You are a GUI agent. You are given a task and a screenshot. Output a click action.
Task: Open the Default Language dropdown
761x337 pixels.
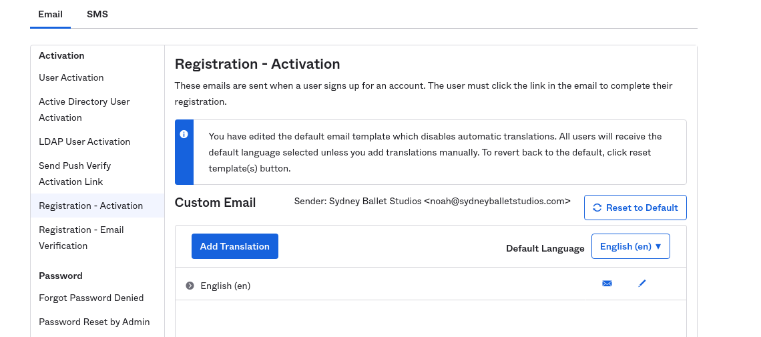(x=630, y=246)
